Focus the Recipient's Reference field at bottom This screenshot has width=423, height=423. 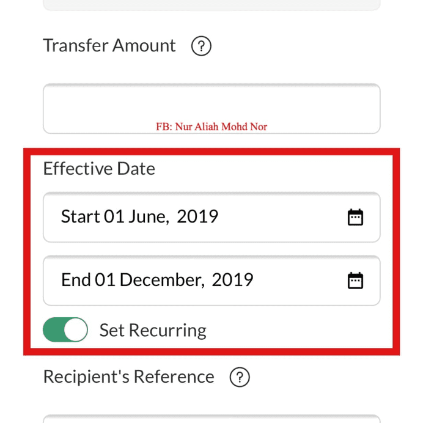coord(211,418)
